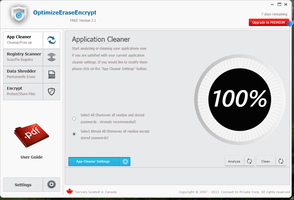Image resolution: width=294 pixels, height=200 pixels.
Task: Click the window resize grip corner
Action: 292,198
